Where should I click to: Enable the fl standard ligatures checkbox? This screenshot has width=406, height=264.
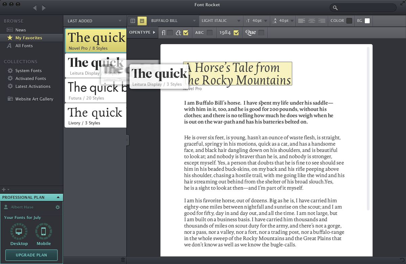(170, 33)
